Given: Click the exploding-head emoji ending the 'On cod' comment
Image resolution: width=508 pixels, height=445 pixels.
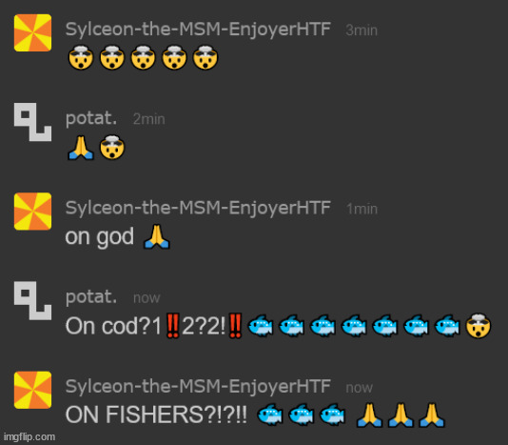Looking at the screenshot, I should coord(479,326).
